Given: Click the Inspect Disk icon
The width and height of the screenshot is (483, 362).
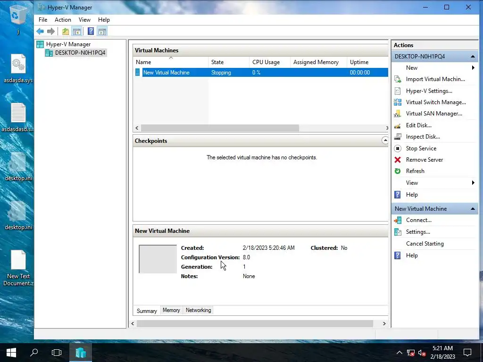Looking at the screenshot, I should pos(398,137).
